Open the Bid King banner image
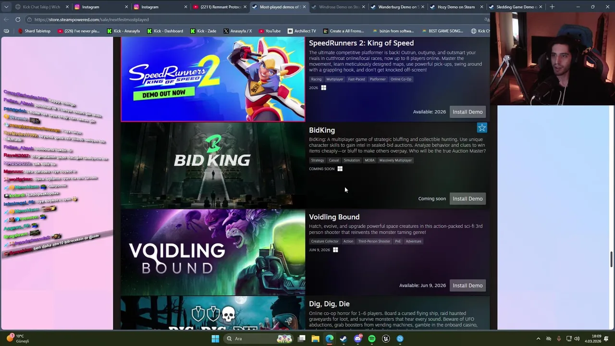The width and height of the screenshot is (615, 346). (213, 165)
